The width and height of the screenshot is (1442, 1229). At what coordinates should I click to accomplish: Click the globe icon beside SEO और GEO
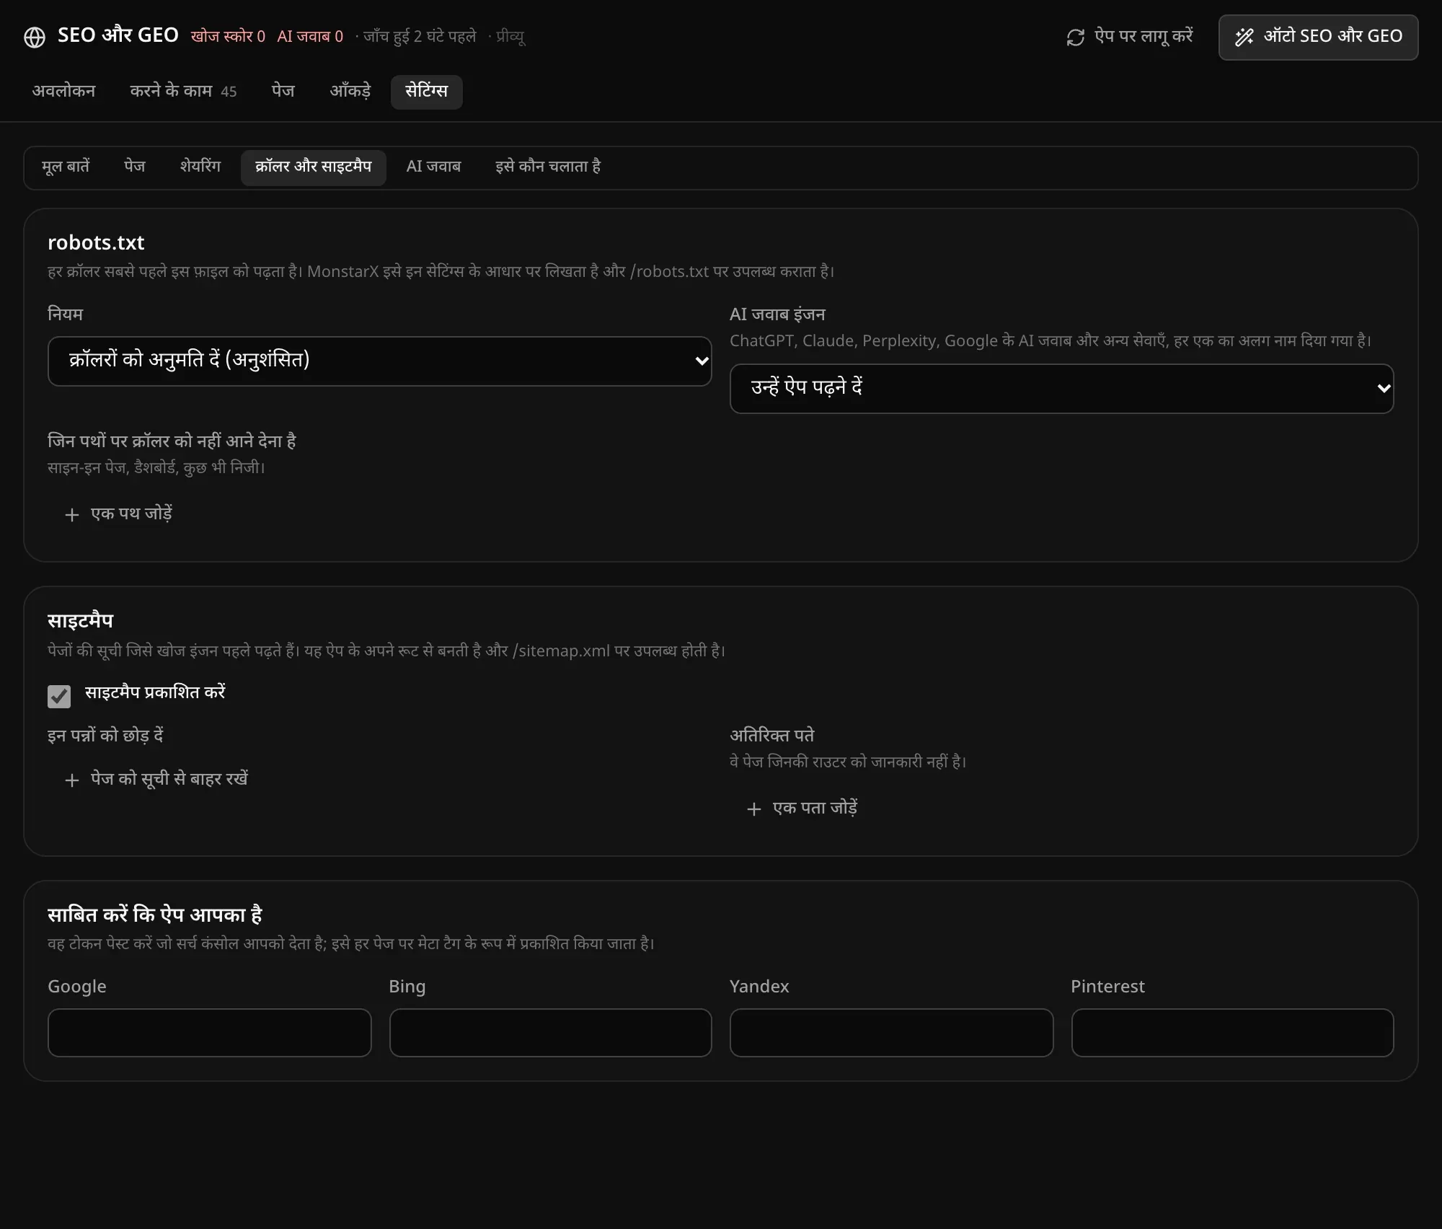pyautogui.click(x=35, y=37)
